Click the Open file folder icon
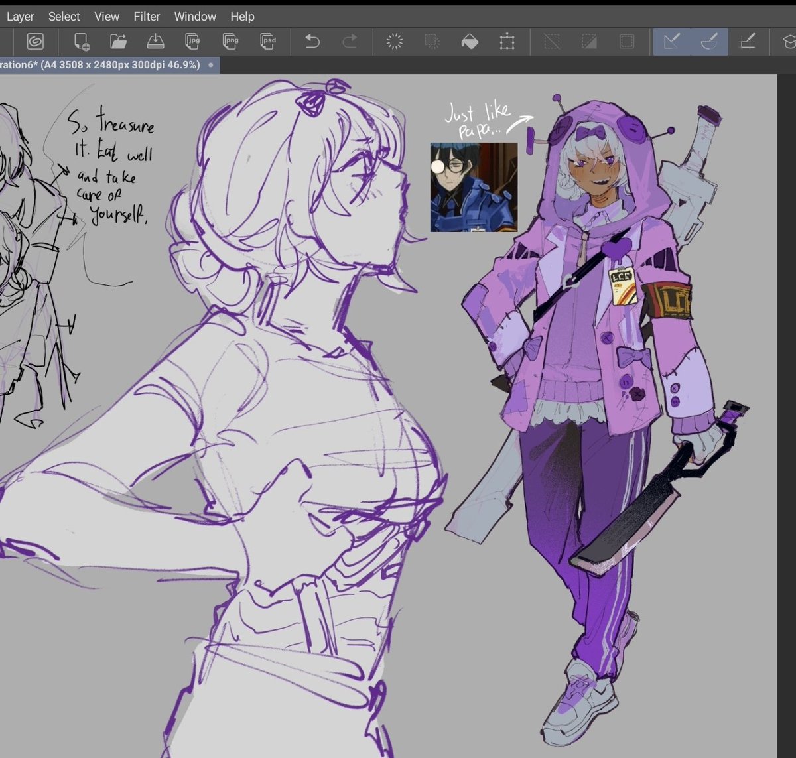796x758 pixels. (x=119, y=42)
